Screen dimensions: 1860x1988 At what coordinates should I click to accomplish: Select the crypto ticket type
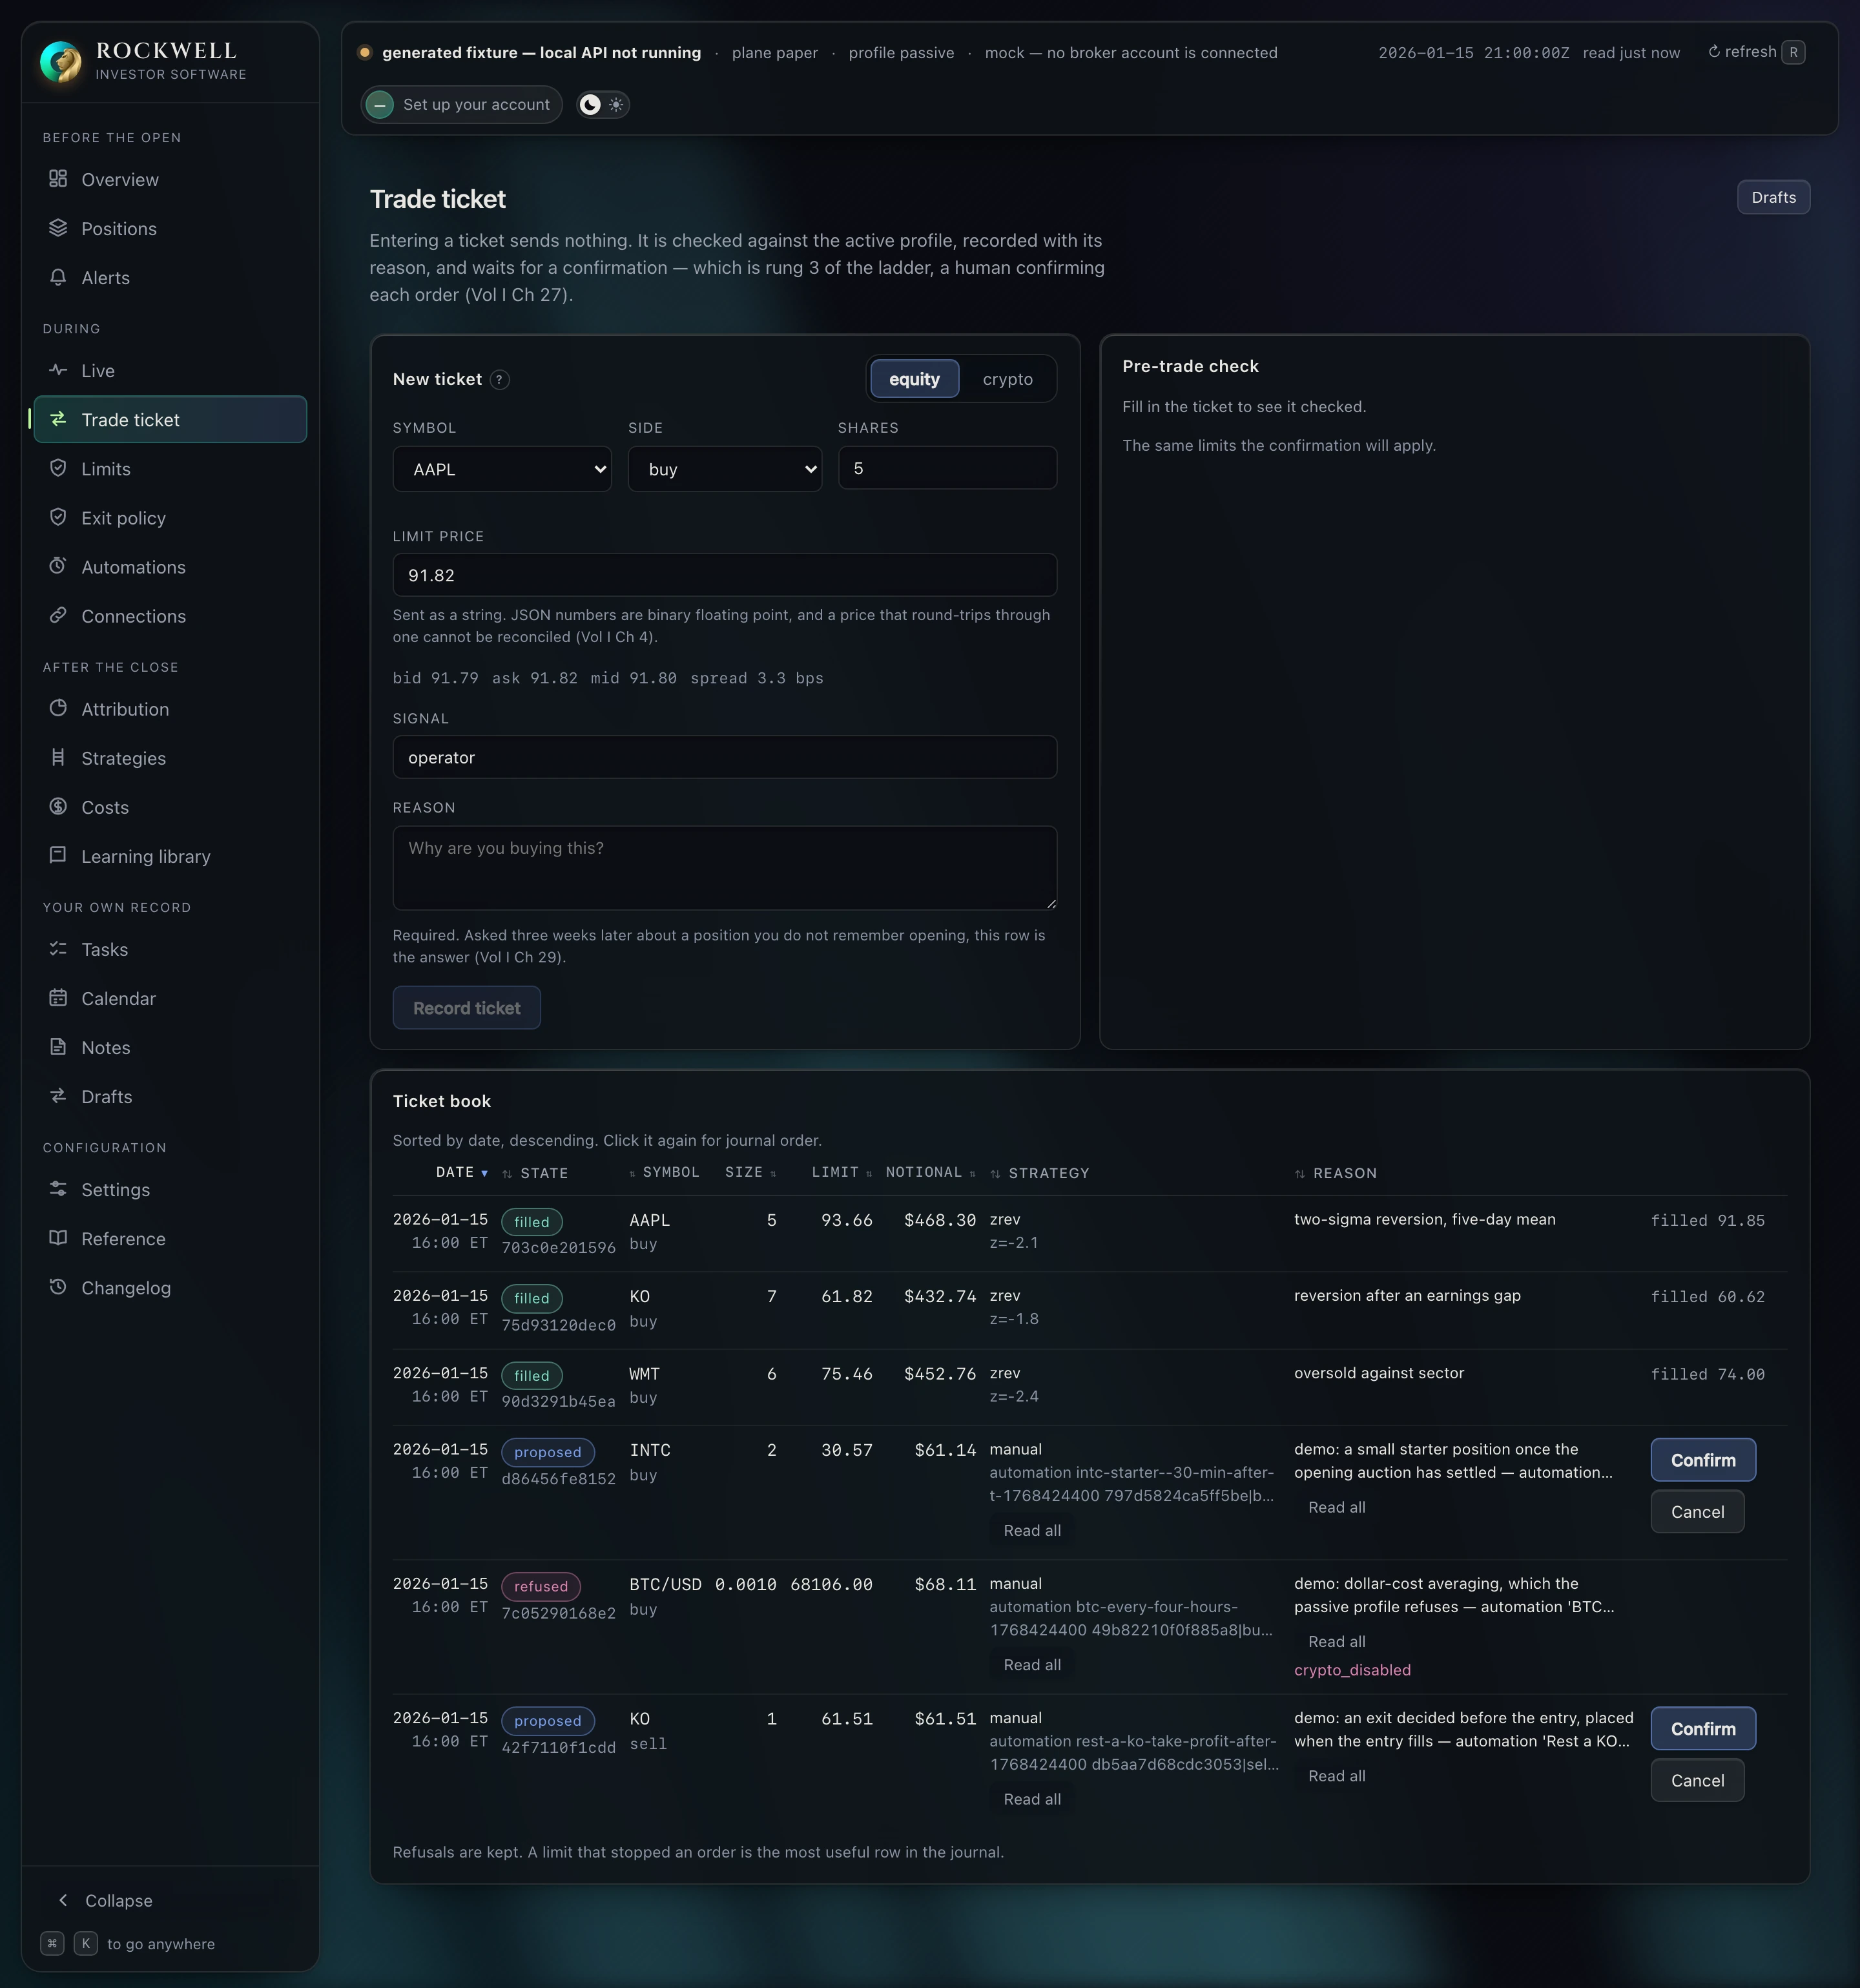[1007, 379]
